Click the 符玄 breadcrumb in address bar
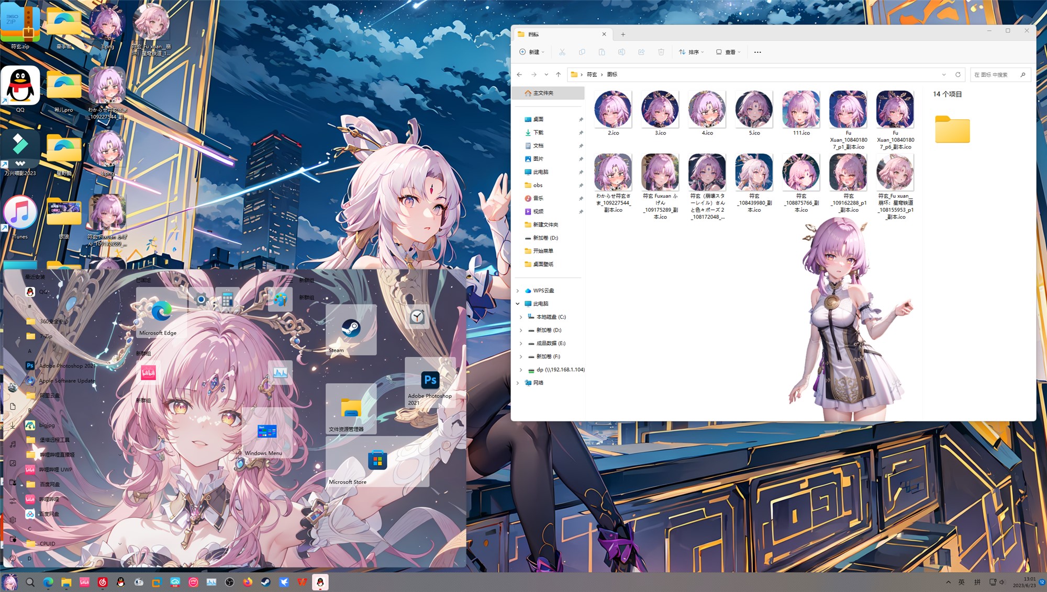This screenshot has height=592, width=1047. click(592, 75)
